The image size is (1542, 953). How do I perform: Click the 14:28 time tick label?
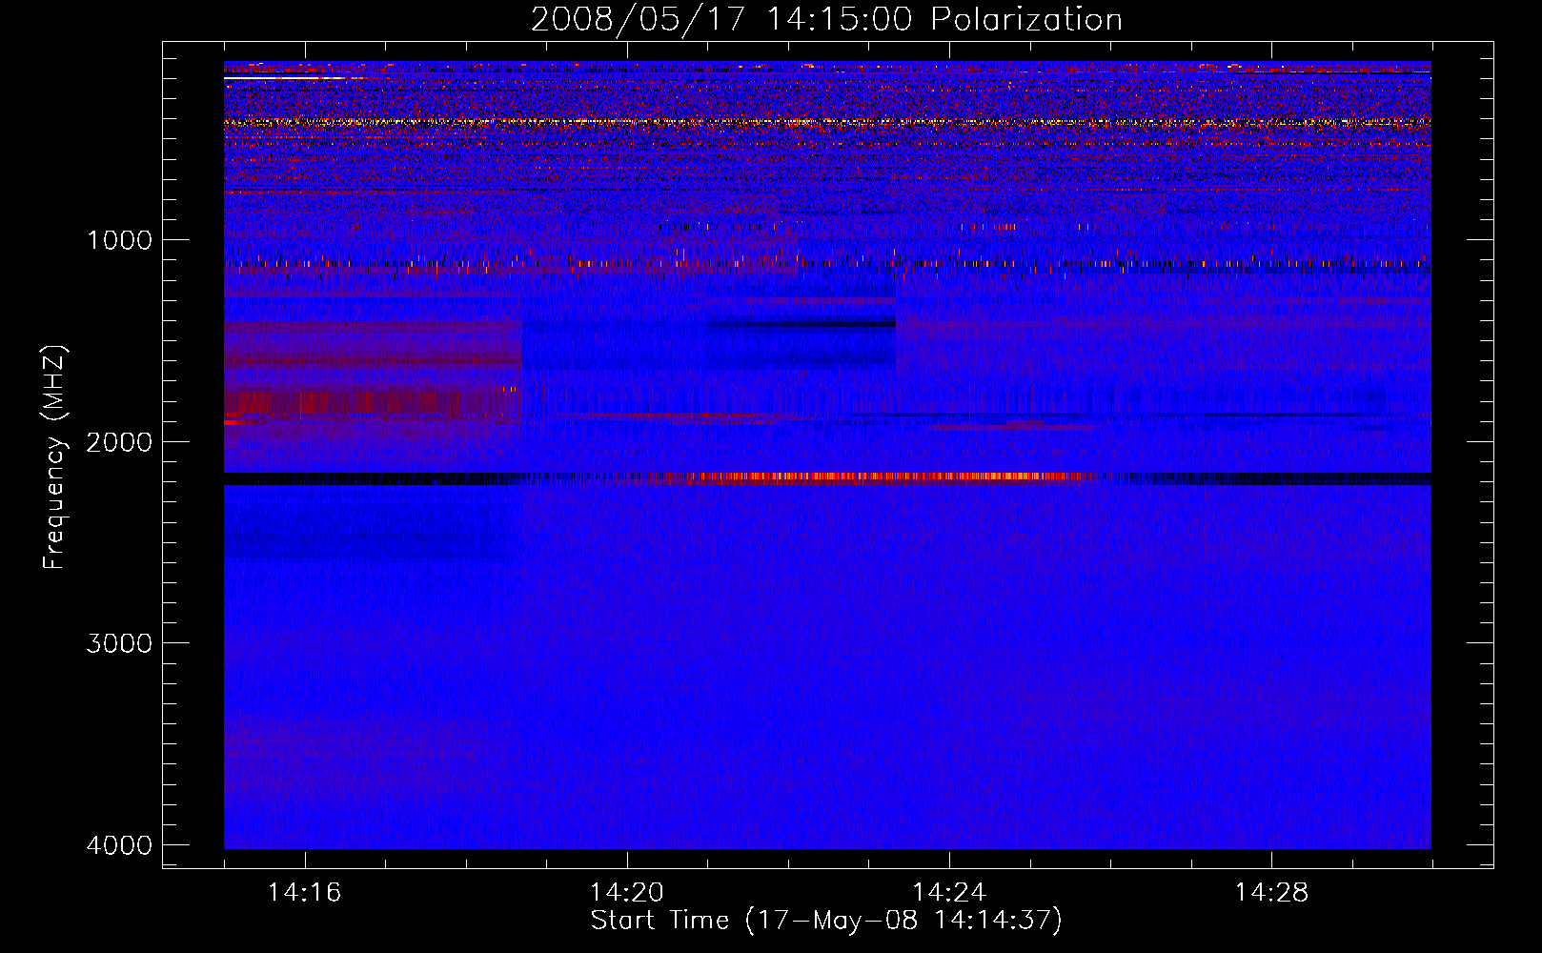pyautogui.click(x=1271, y=893)
